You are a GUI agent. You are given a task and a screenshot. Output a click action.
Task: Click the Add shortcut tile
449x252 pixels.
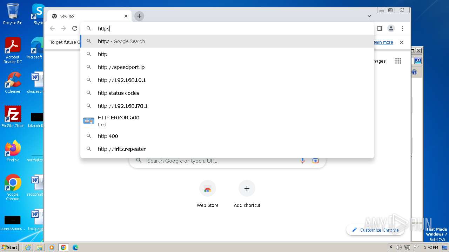pos(247,194)
